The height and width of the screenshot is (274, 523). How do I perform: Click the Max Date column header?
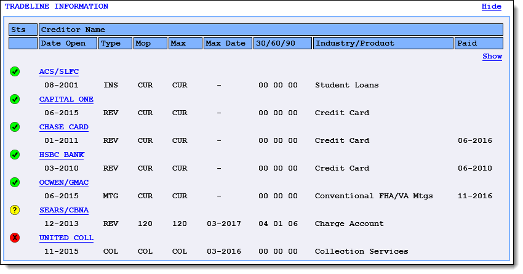pyautogui.click(x=228, y=43)
